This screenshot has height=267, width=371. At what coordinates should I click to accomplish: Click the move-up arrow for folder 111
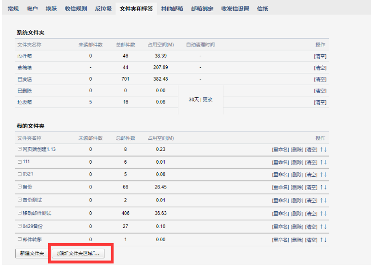click(x=321, y=162)
